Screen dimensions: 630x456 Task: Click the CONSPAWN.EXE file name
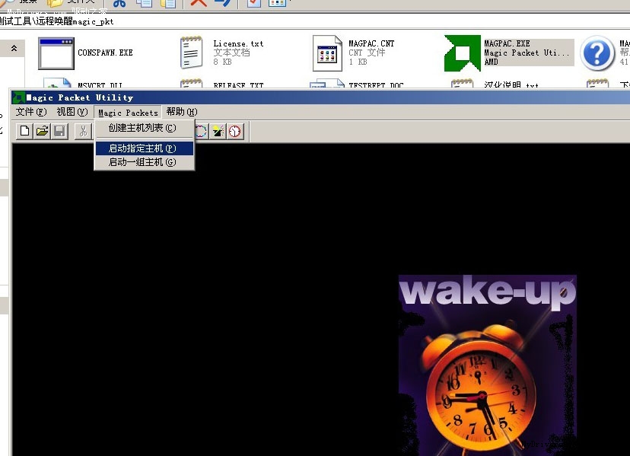click(x=105, y=53)
